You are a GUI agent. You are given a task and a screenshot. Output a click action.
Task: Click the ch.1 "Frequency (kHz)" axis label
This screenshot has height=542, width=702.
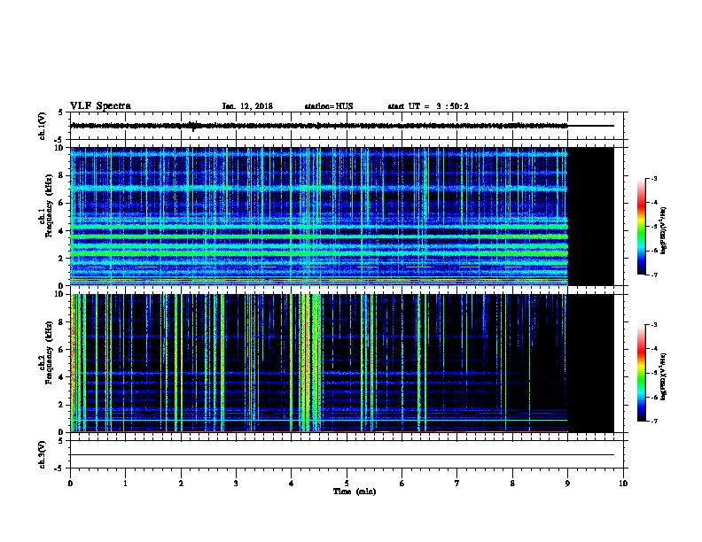click(50, 205)
